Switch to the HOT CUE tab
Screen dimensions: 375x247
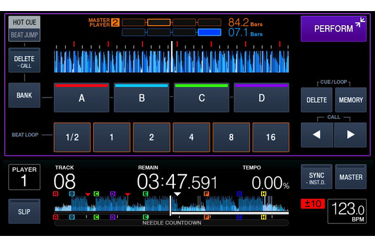pos(24,23)
